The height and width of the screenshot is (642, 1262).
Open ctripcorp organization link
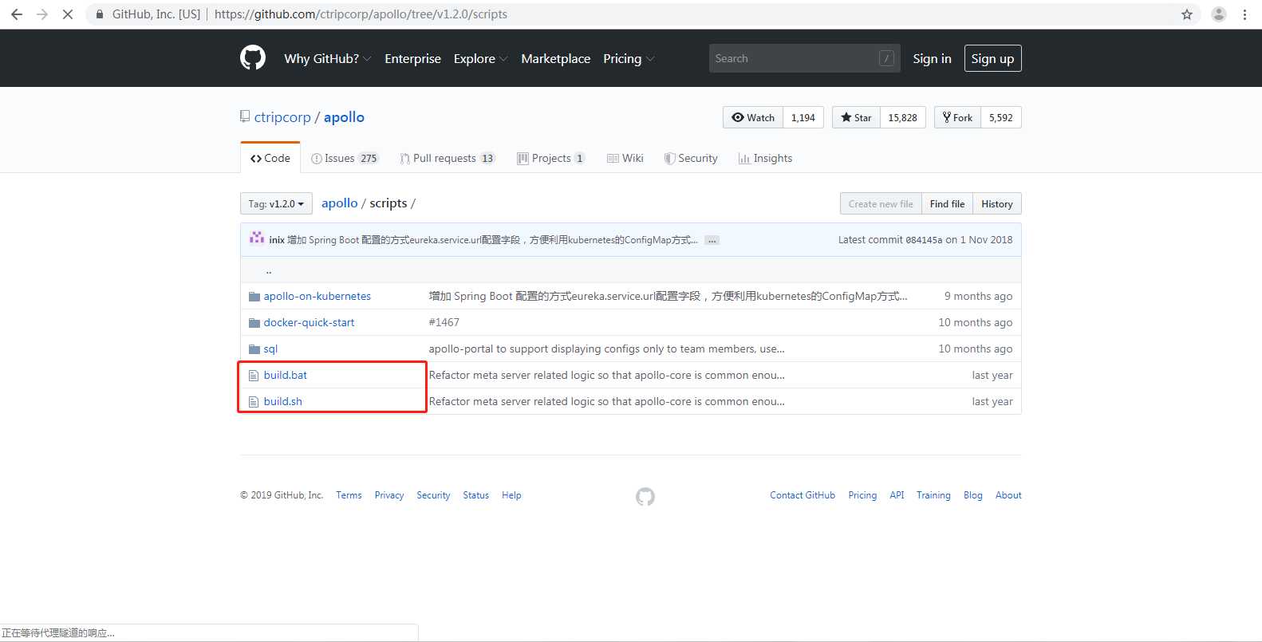pos(282,117)
